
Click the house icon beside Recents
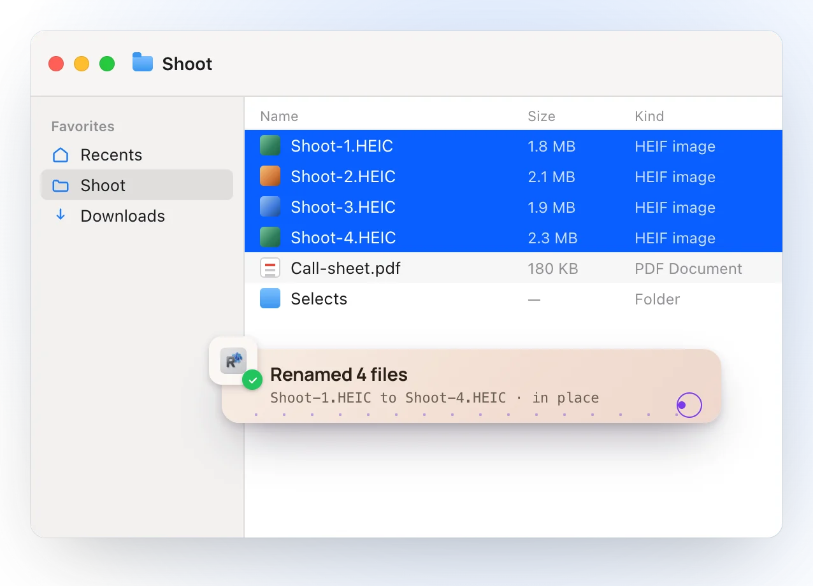click(61, 155)
